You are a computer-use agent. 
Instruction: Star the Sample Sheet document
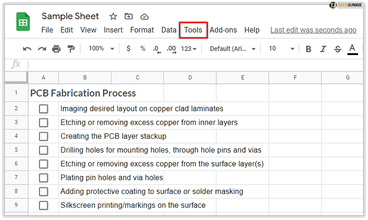pos(113,17)
